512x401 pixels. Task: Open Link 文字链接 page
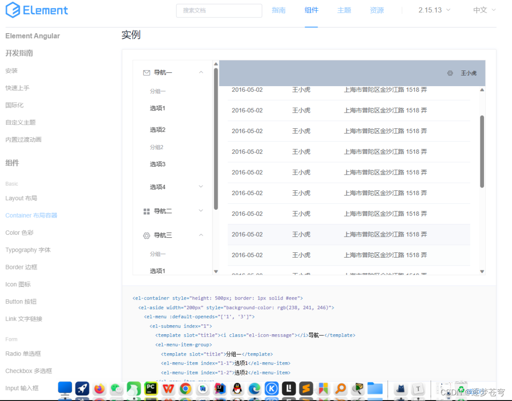[x=24, y=319]
